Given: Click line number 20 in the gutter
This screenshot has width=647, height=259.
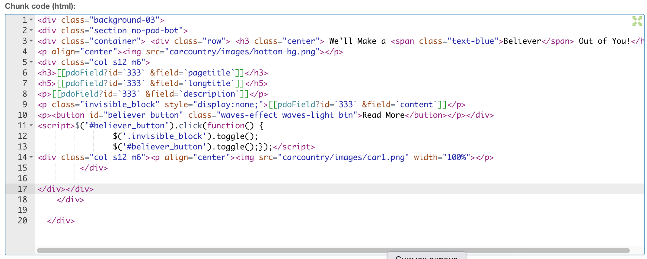Looking at the screenshot, I should click(22, 221).
